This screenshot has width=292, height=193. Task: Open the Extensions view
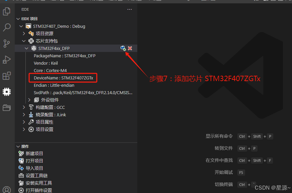(x=7, y=76)
